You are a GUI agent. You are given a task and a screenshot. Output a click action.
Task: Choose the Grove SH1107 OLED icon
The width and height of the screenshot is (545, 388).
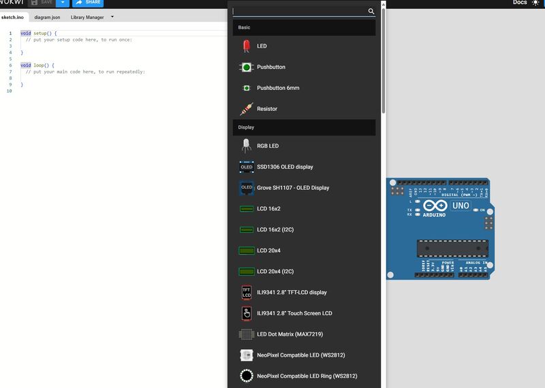(247, 188)
